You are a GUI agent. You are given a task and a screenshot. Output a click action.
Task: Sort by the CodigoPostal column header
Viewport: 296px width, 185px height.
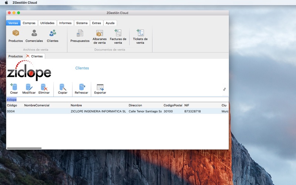pyautogui.click(x=173, y=105)
